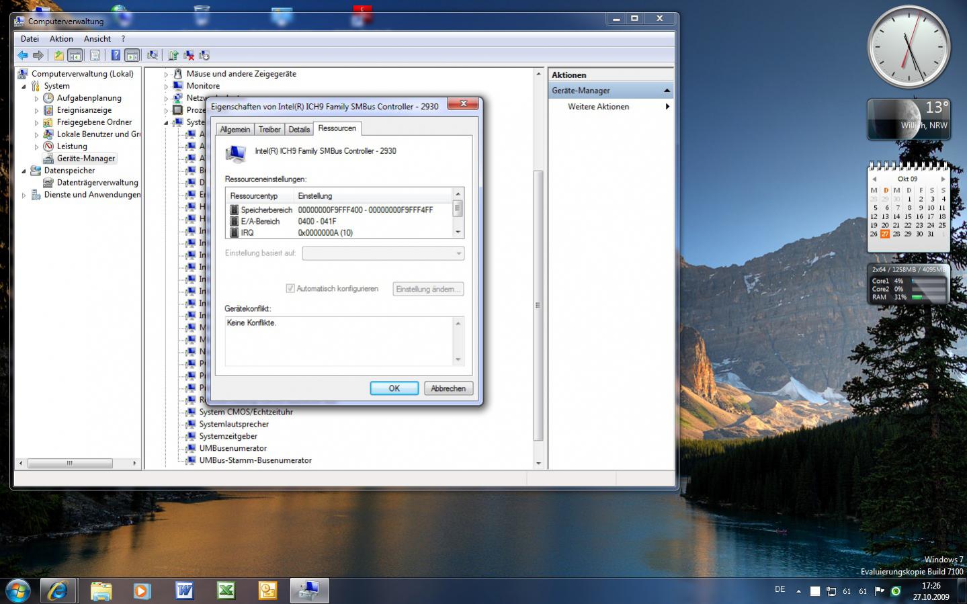The height and width of the screenshot is (604, 967).
Task: Toggle the action pane show/hide icon
Action: 132,55
